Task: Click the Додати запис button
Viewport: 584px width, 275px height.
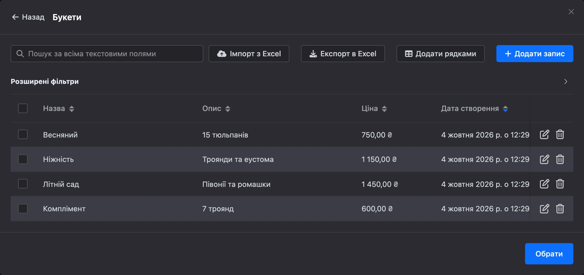Action: tap(535, 54)
